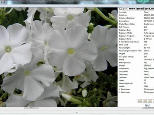Select the Make label
The width and height of the screenshot is (154, 115).
122,60
